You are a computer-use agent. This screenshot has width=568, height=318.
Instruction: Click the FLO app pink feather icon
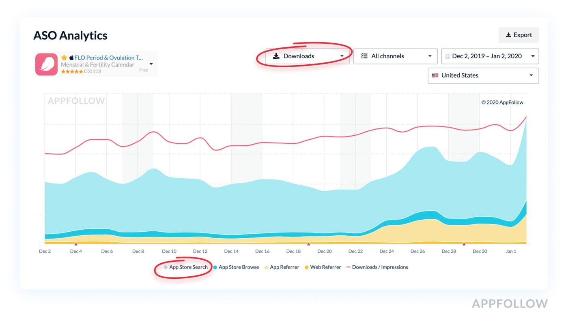(46, 64)
